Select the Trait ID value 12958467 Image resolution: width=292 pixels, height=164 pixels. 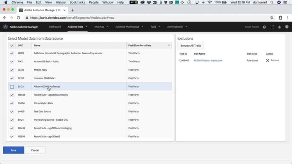(184, 60)
